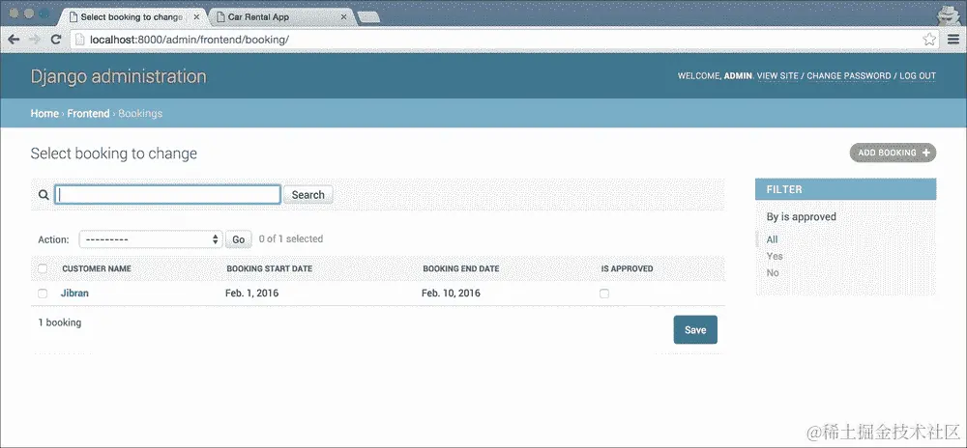
Task: Switch to Select booking to change tab
Action: pos(132,17)
